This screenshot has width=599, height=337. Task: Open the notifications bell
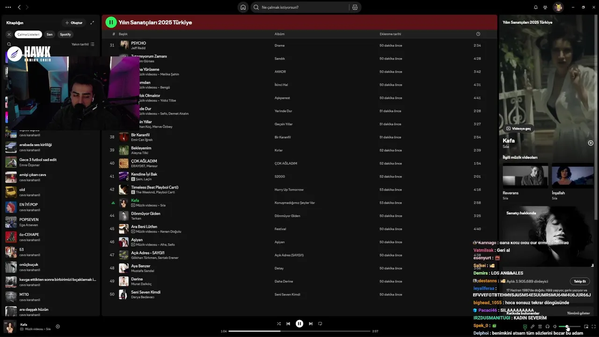tap(536, 7)
